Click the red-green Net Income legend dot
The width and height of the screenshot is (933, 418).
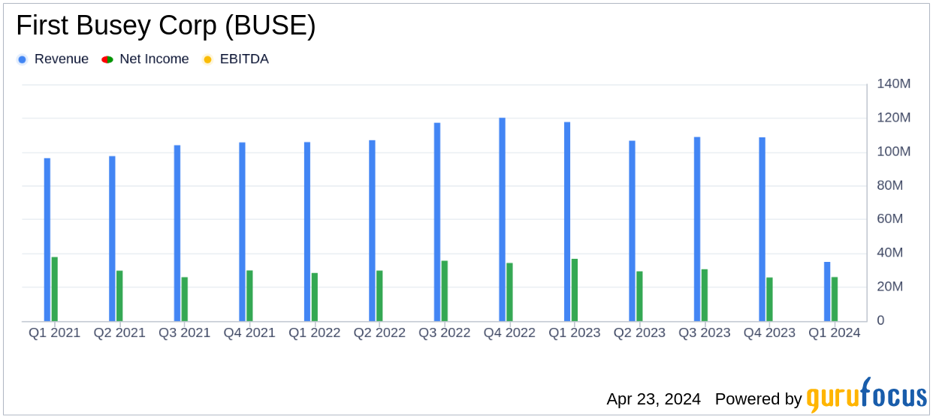[x=107, y=59]
